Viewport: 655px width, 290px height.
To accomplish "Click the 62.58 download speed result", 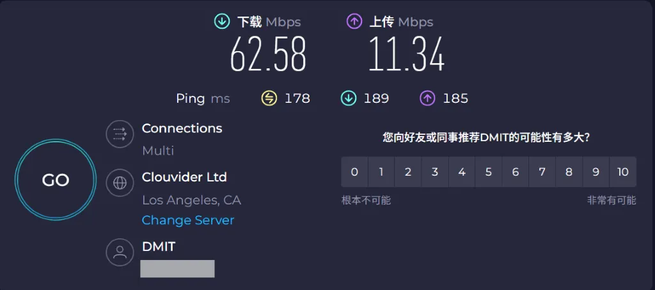I will (268, 54).
